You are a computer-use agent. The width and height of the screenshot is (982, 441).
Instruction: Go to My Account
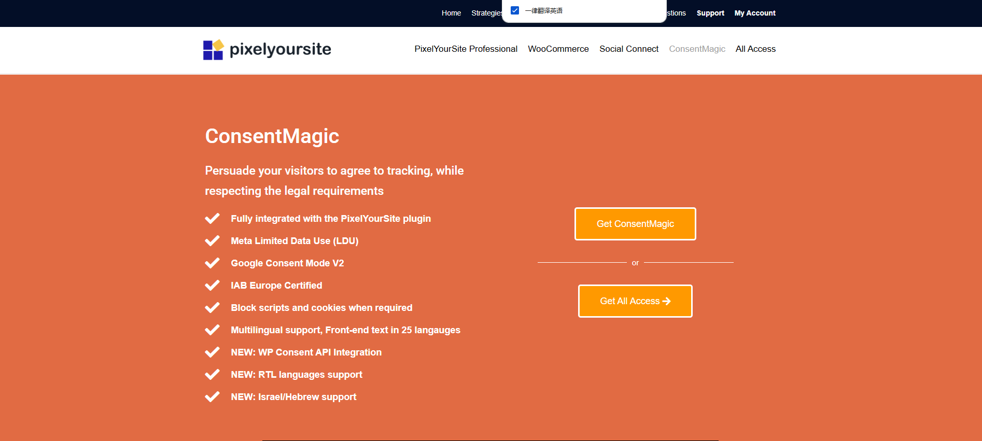pos(754,13)
